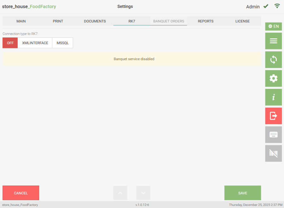
Task: Click the red CANCEL button
Action: [x=21, y=193]
